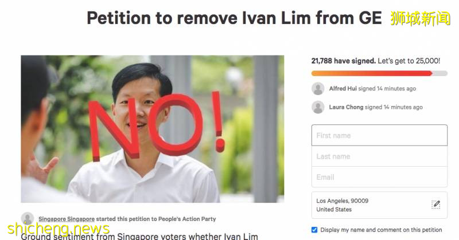This screenshot has width=459, height=240.
Task: Open the petition photo with NO! overlay
Action: pos(153,129)
